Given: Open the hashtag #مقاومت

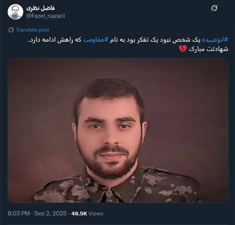Looking at the screenshot, I should coord(95,40).
